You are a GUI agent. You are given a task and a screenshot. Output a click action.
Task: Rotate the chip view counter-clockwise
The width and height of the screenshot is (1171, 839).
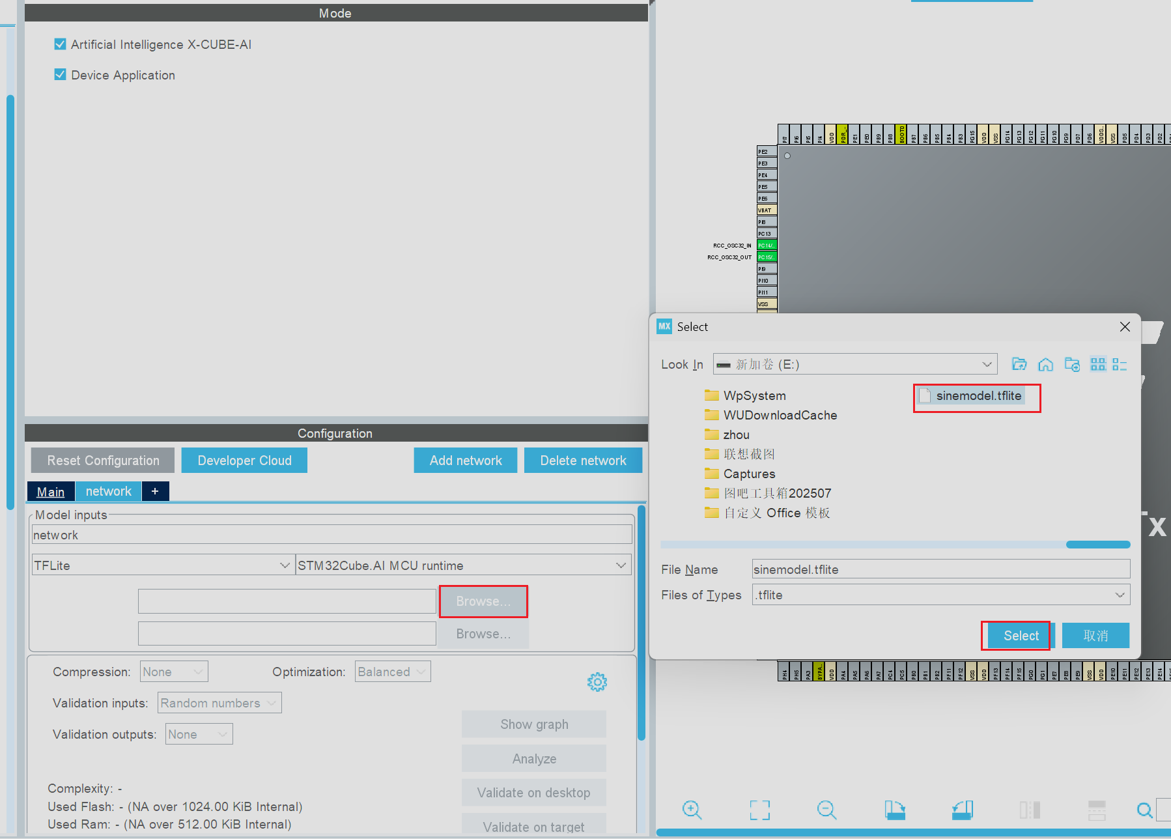point(962,810)
